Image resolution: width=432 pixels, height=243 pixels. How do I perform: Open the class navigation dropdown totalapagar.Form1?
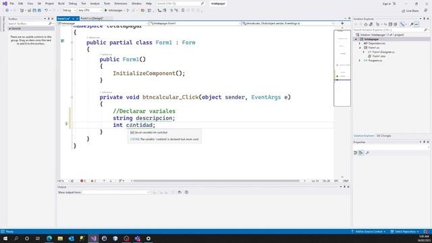click(x=195, y=24)
